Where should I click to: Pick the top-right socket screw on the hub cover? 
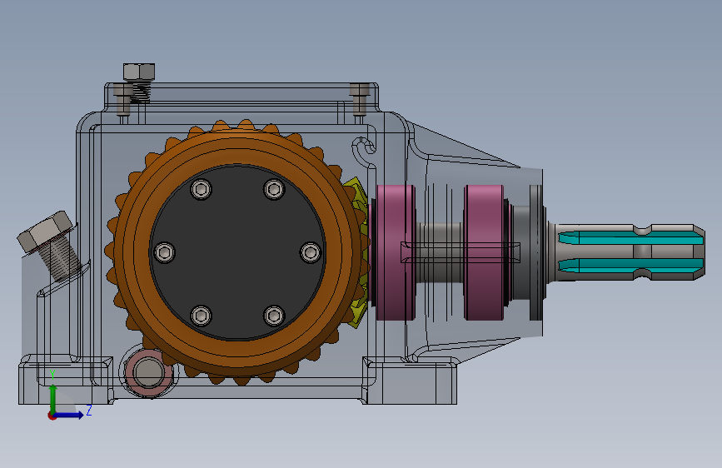274,189
